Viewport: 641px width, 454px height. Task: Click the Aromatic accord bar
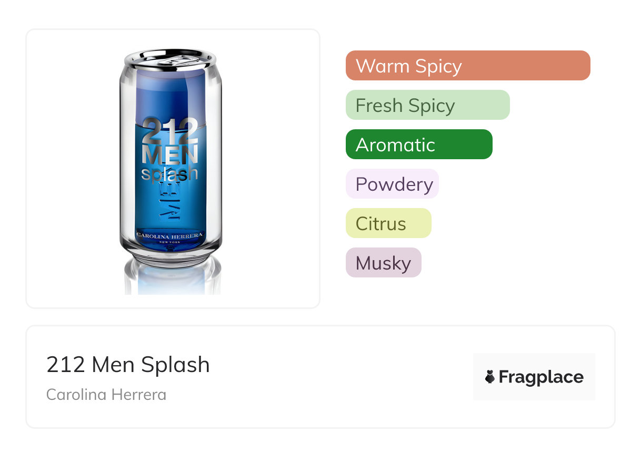[419, 145]
